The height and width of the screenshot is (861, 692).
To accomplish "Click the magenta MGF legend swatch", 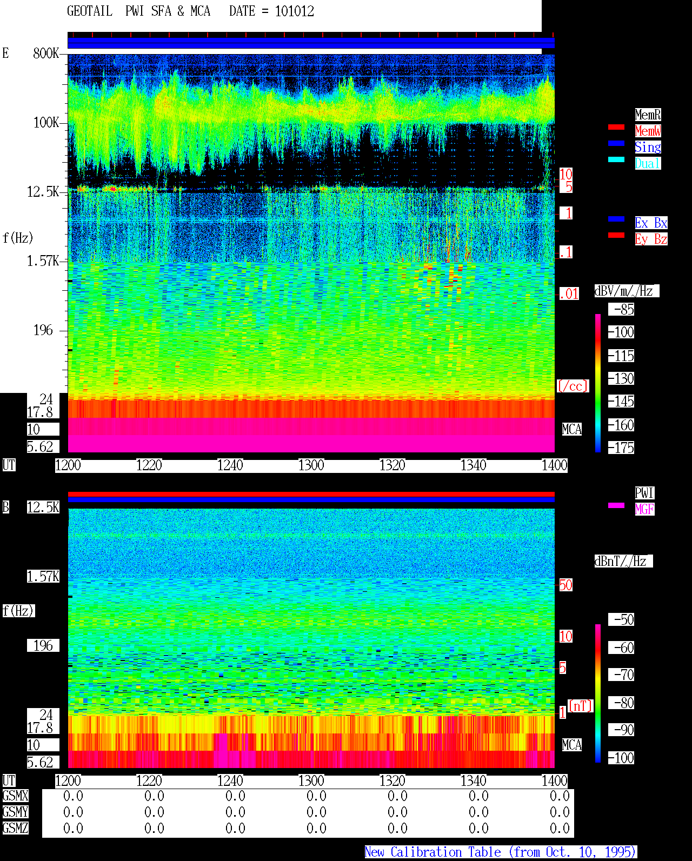I will click(616, 505).
